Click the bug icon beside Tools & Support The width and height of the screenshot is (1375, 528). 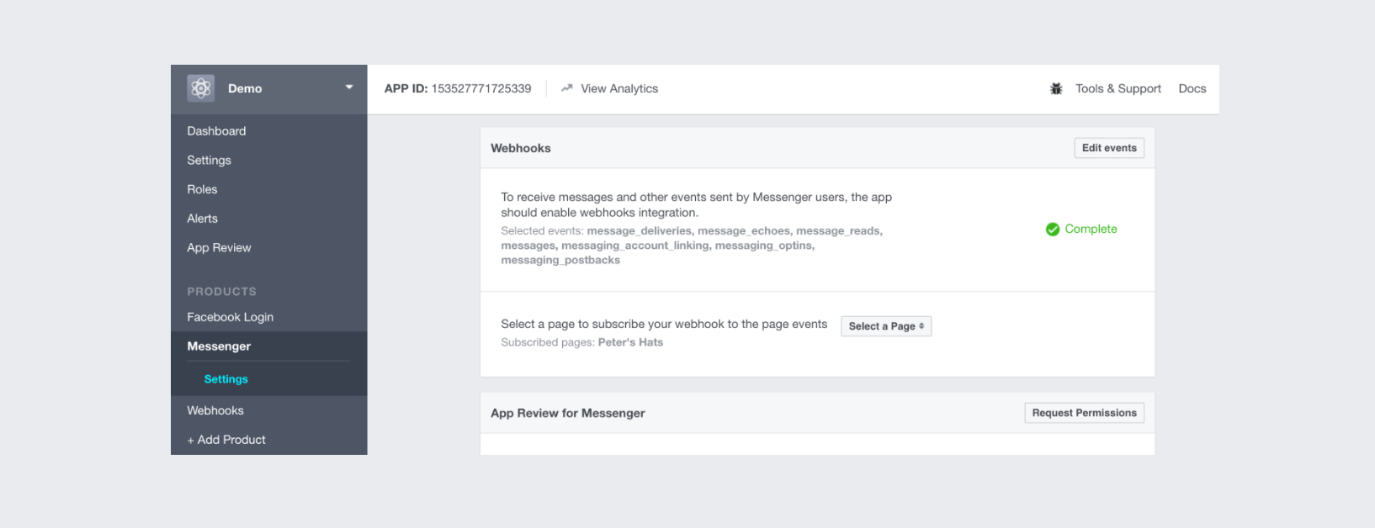point(1056,88)
